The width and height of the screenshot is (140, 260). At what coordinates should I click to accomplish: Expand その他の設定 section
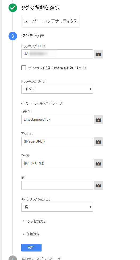click(x=34, y=221)
